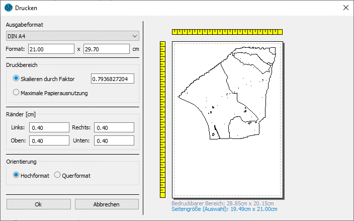
Task: Click the Ränder [cm] group label
Action: click(21, 114)
